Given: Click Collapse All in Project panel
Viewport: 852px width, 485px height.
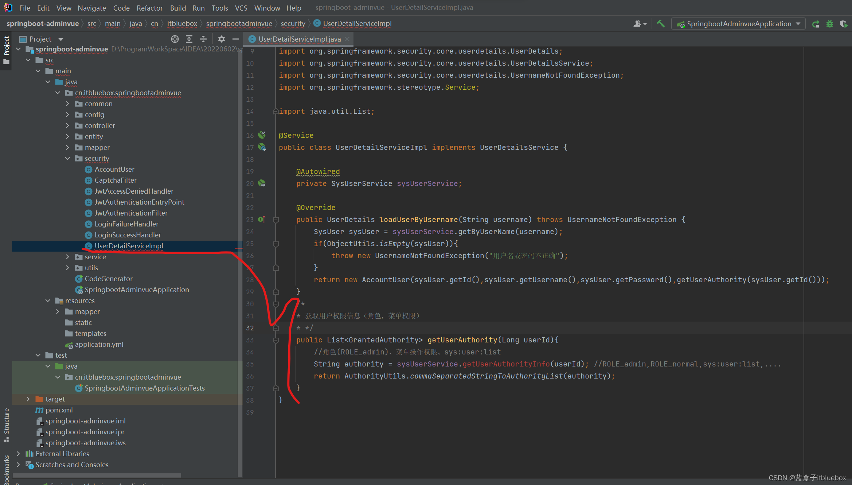Looking at the screenshot, I should tap(203, 39).
